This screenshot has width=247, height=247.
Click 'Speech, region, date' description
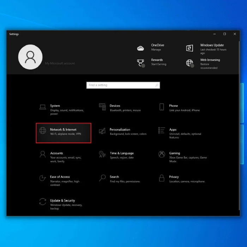[x=122, y=158]
